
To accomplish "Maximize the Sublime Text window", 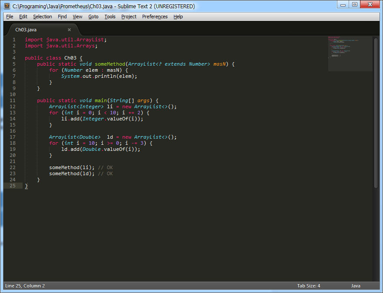I will 355,5.
